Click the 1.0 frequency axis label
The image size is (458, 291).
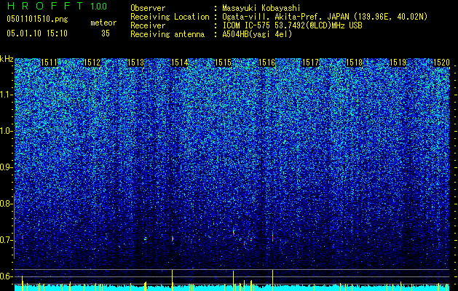click(x=5, y=132)
